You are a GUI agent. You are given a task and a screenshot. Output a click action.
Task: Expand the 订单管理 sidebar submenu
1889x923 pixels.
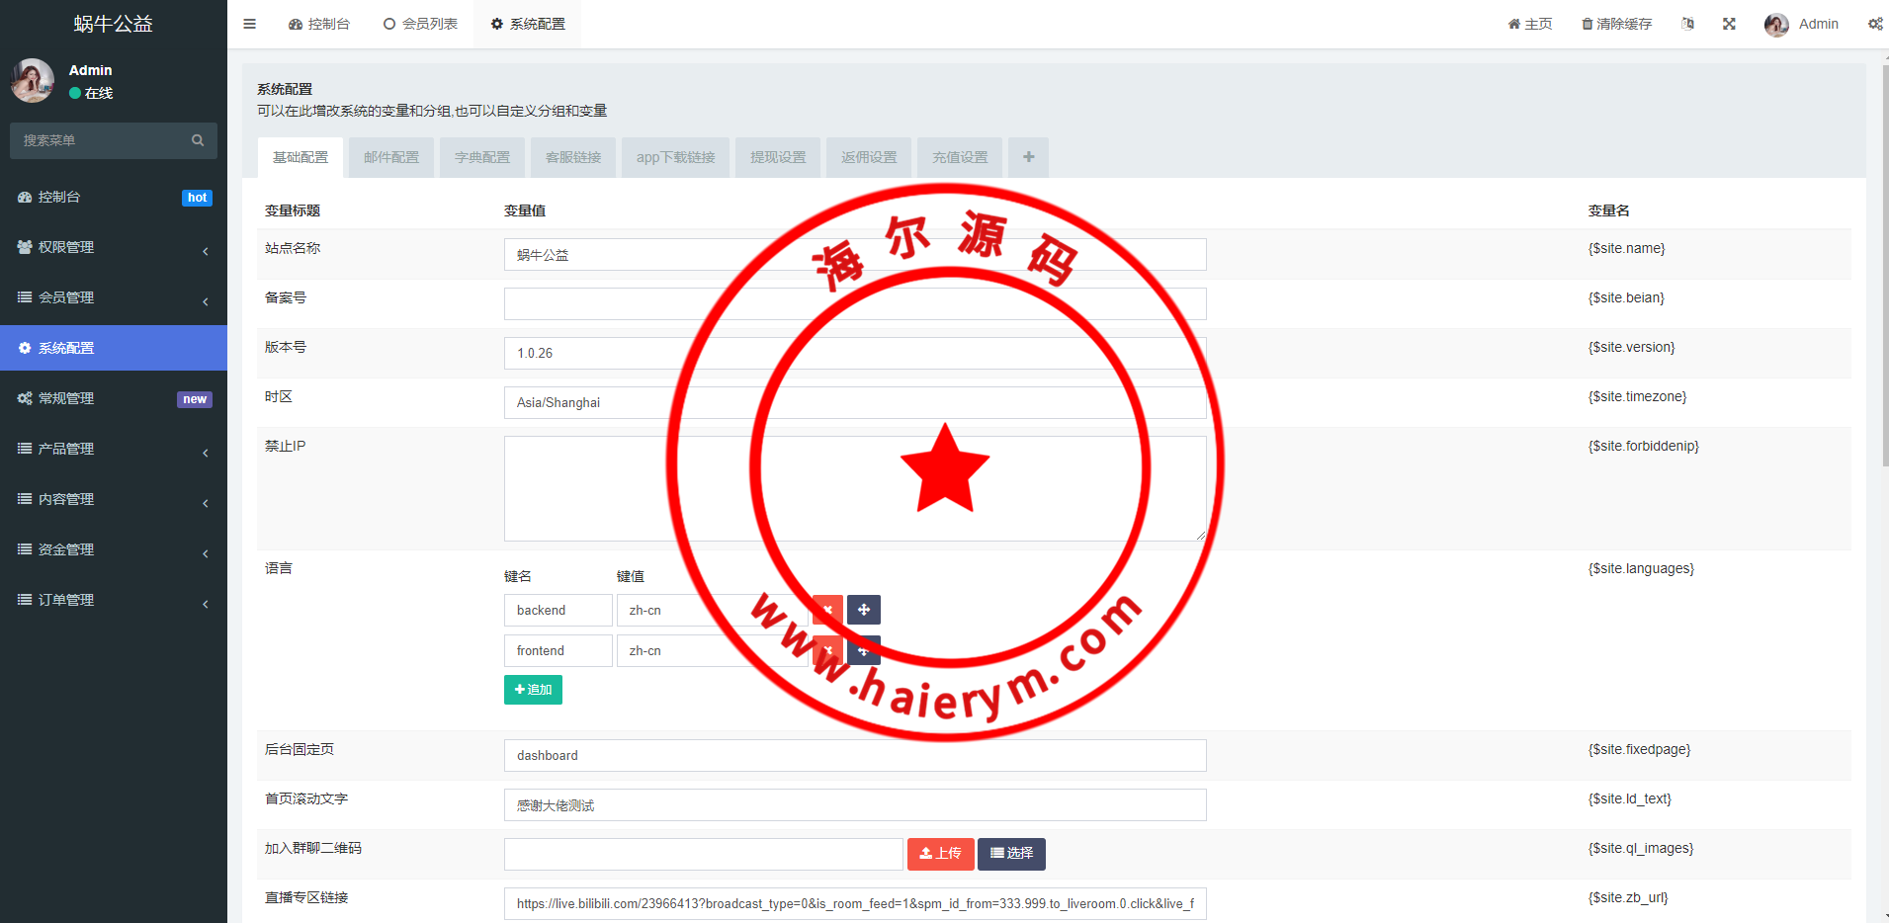point(114,600)
